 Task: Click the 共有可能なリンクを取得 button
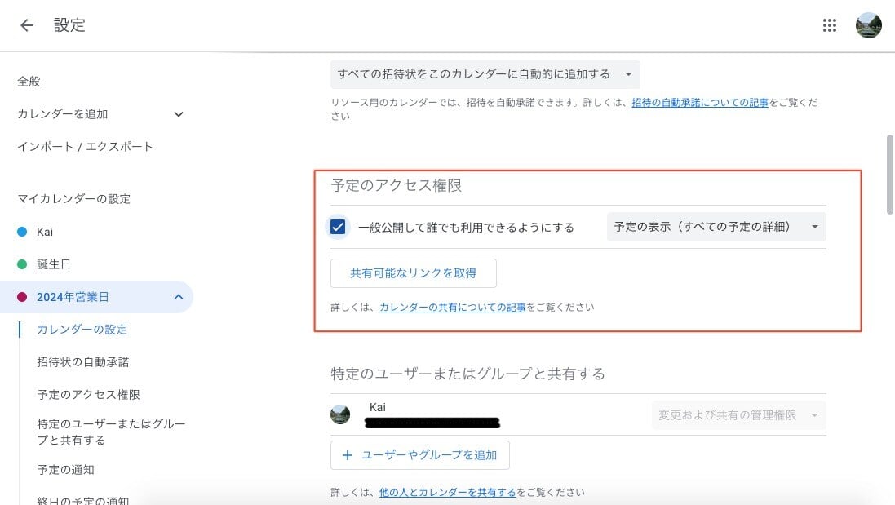pos(413,272)
